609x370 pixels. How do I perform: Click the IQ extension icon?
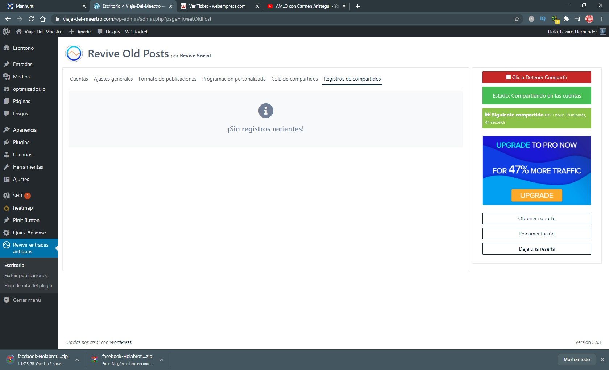point(543,19)
